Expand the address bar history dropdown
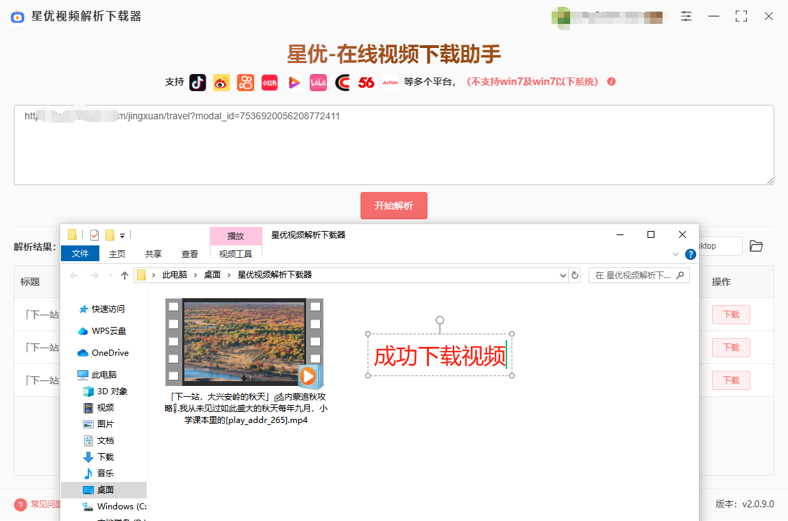788x521 pixels. (x=563, y=275)
